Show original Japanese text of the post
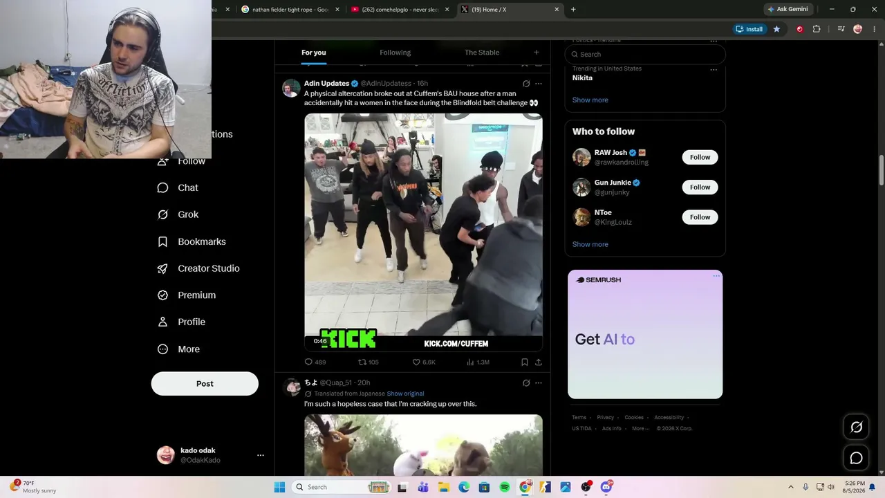The width and height of the screenshot is (885, 498). click(x=405, y=394)
